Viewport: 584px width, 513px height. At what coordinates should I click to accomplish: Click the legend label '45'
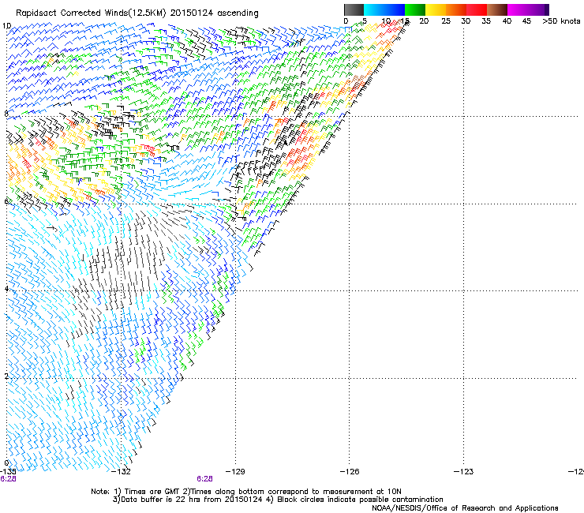526,21
